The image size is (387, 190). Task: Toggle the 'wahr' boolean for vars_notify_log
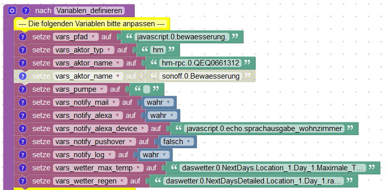click(x=155, y=155)
